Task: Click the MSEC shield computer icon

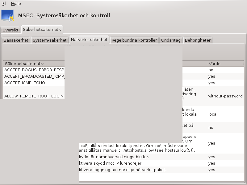Action: point(8,16)
